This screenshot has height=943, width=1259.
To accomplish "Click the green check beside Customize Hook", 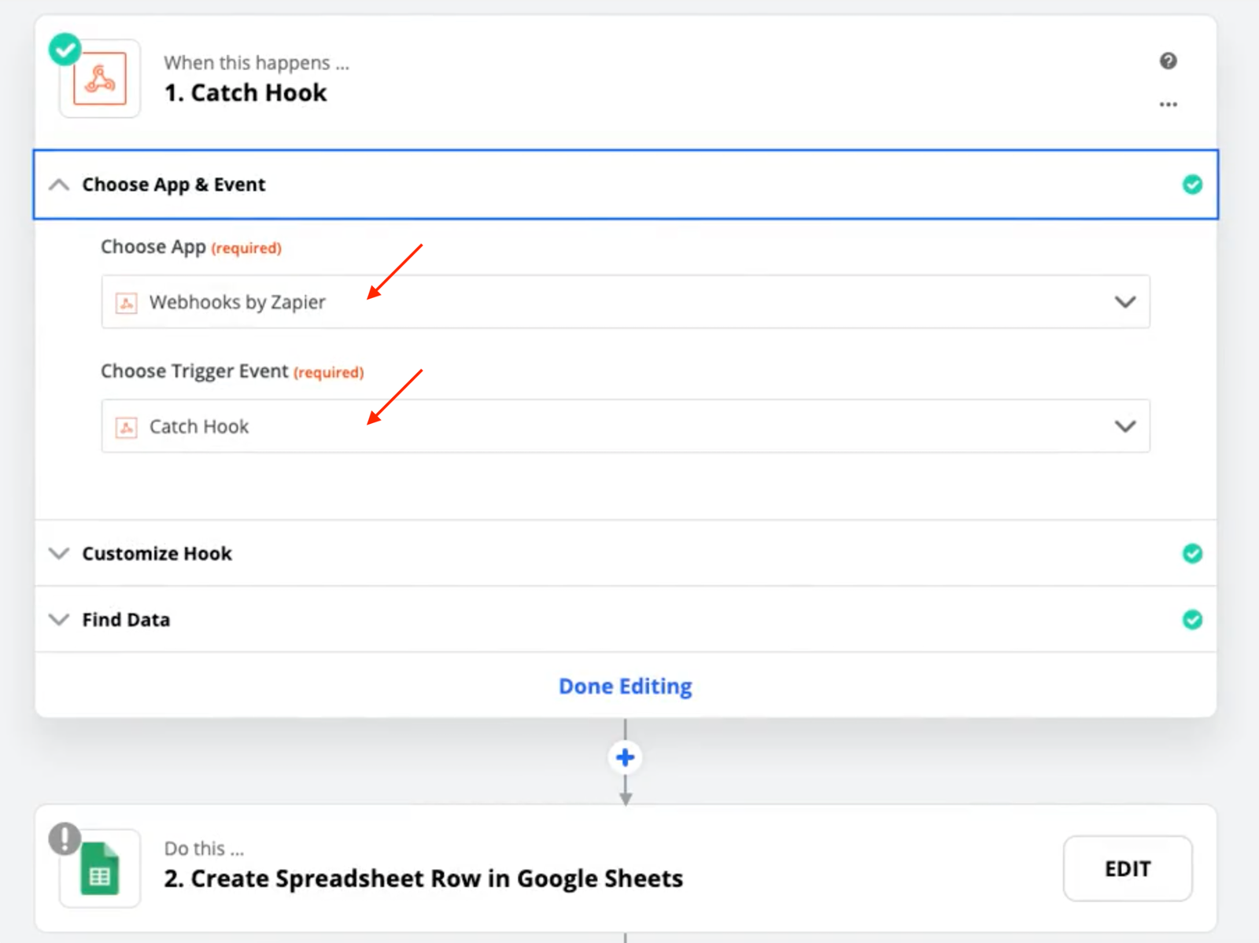I will pos(1192,554).
